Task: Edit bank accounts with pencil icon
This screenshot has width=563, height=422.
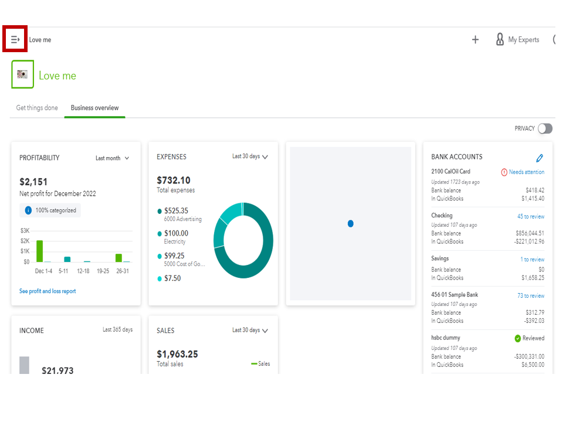Action: tap(540, 158)
